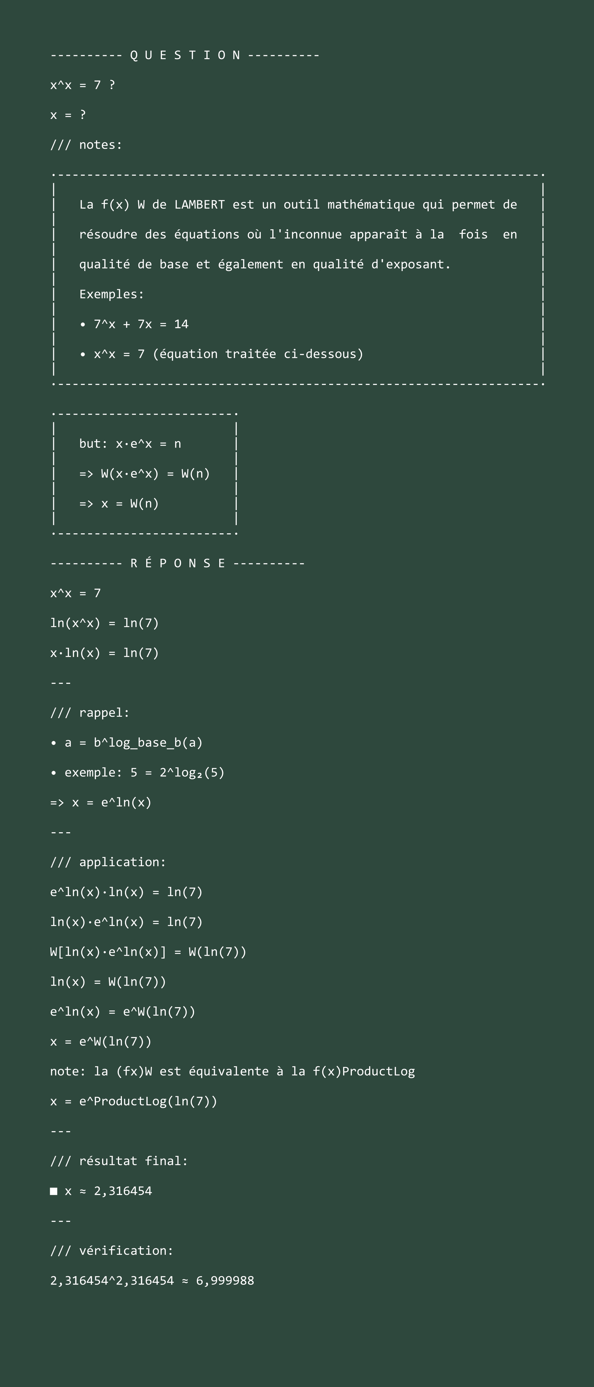This screenshot has height=1387, width=594.
Task: Select the 'a = b^log_base_b(a)' bullet
Action: point(126,742)
